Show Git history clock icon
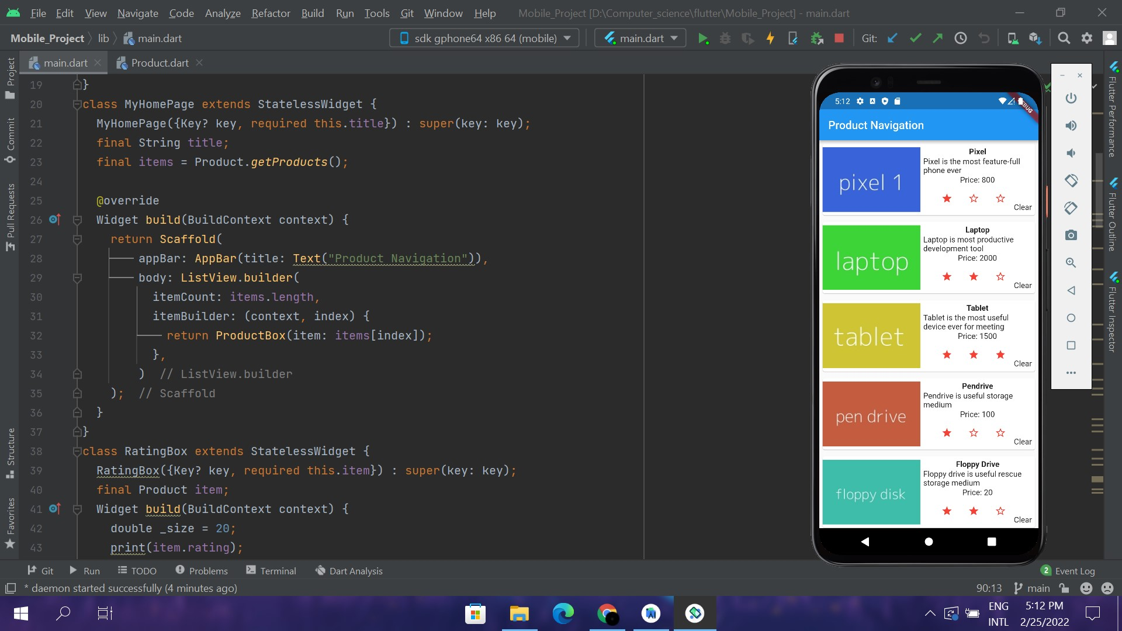The image size is (1122, 631). 961,39
